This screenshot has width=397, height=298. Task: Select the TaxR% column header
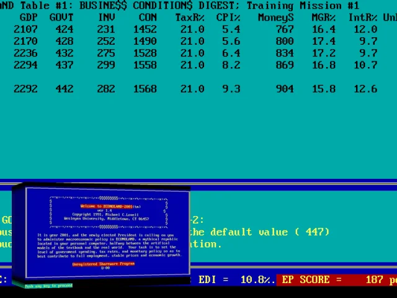coord(190,17)
